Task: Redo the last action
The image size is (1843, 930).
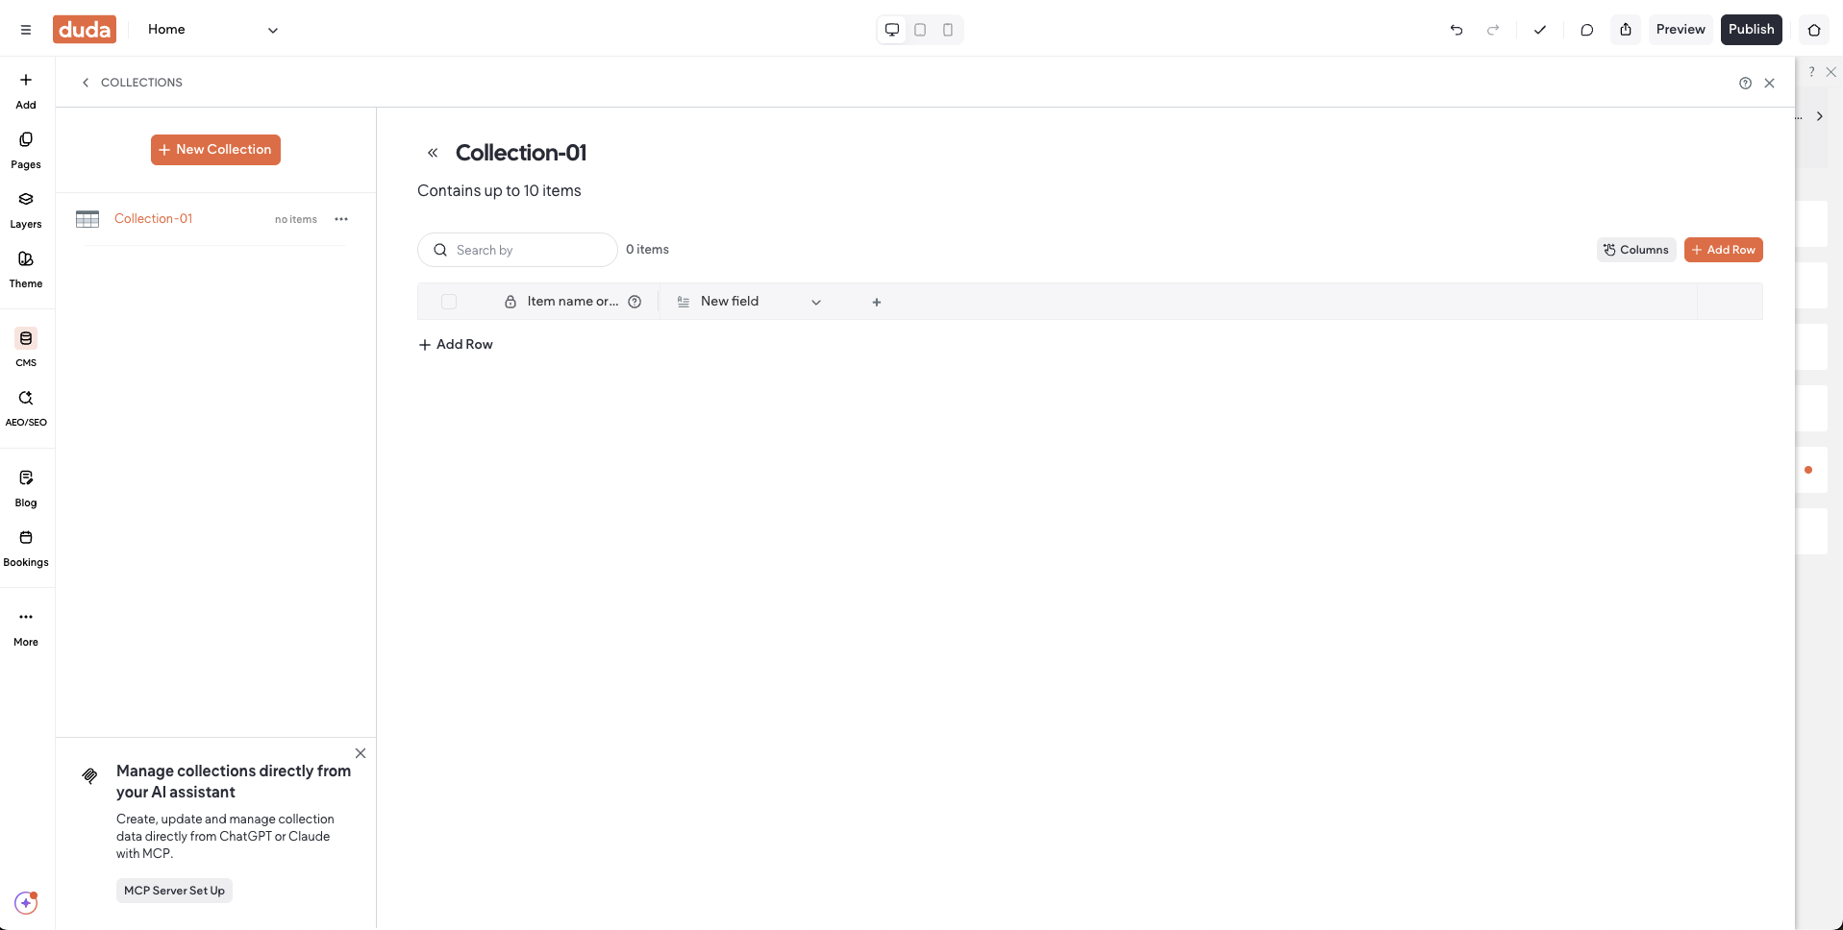Action: [1493, 30]
